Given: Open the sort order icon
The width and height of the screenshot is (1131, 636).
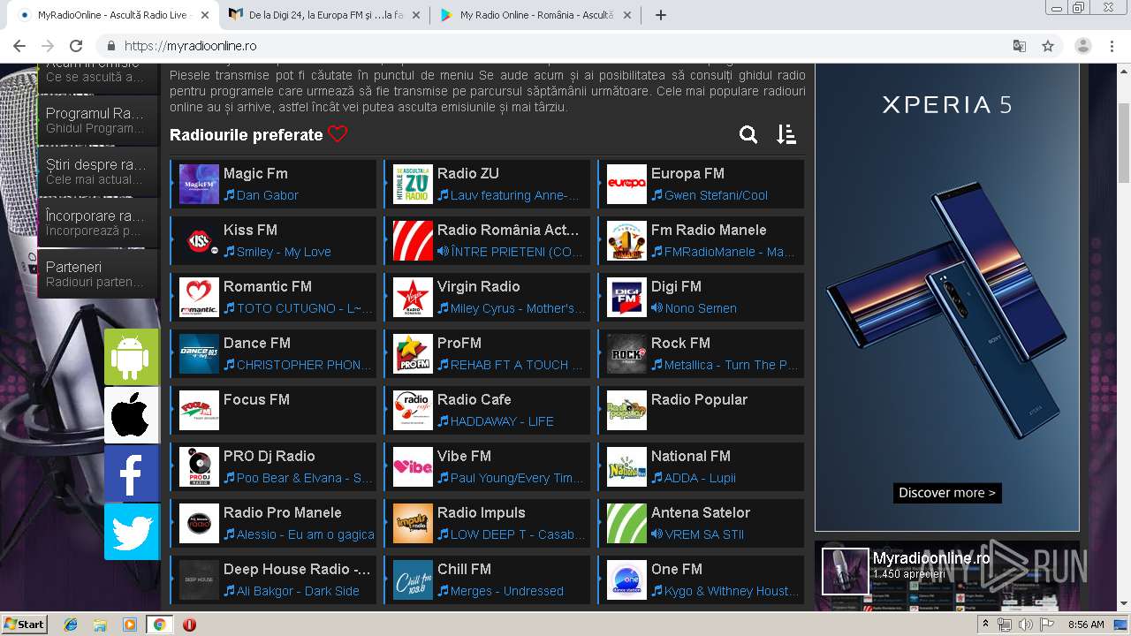Looking at the screenshot, I should (786, 134).
